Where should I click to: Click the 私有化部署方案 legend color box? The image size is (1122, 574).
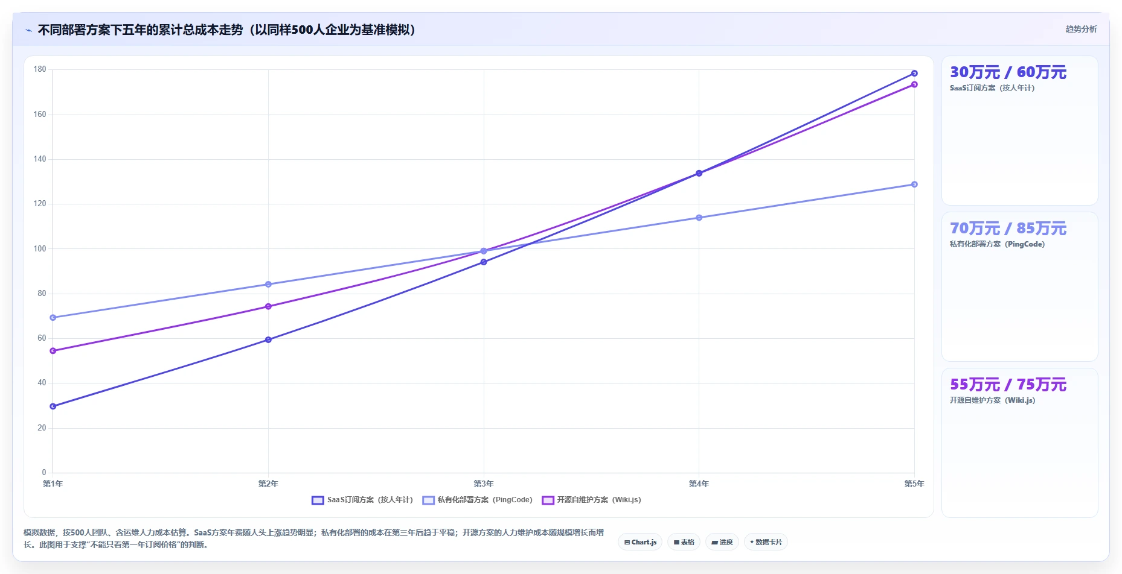pos(428,500)
